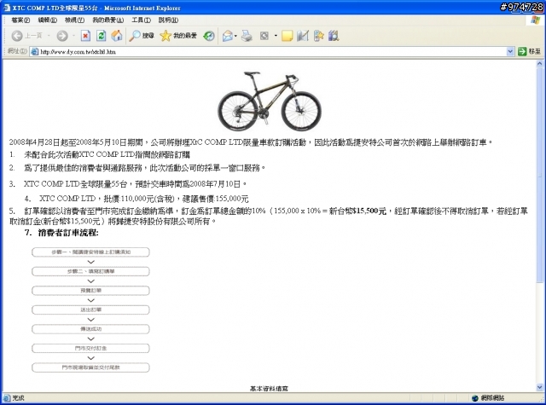Open the Back button history dropdown arrow

49,36
